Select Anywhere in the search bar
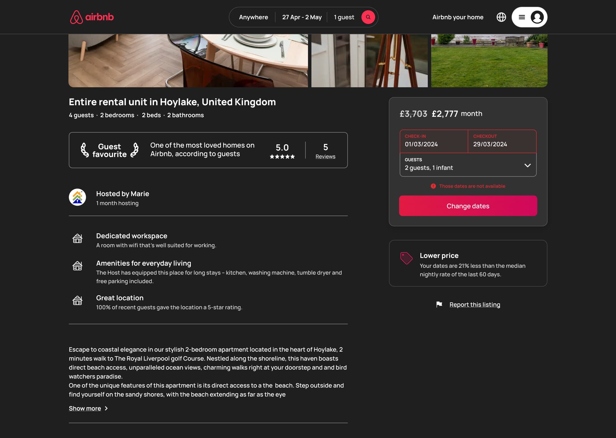Screen dimensions: 616x438 (x=253, y=17)
